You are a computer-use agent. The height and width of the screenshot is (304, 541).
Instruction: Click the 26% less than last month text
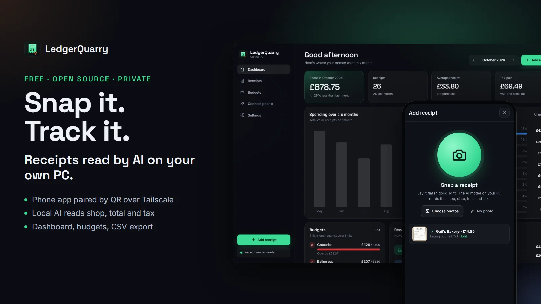point(332,96)
